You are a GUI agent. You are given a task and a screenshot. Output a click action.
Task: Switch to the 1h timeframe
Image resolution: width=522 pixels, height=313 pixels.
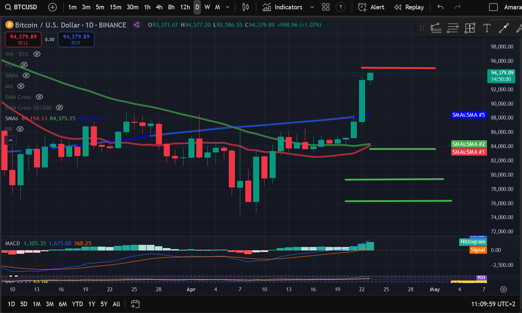[147, 7]
